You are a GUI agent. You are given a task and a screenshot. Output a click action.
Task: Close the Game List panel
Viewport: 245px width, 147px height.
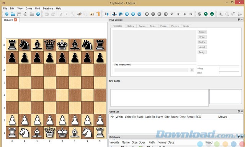(x=242, y=111)
